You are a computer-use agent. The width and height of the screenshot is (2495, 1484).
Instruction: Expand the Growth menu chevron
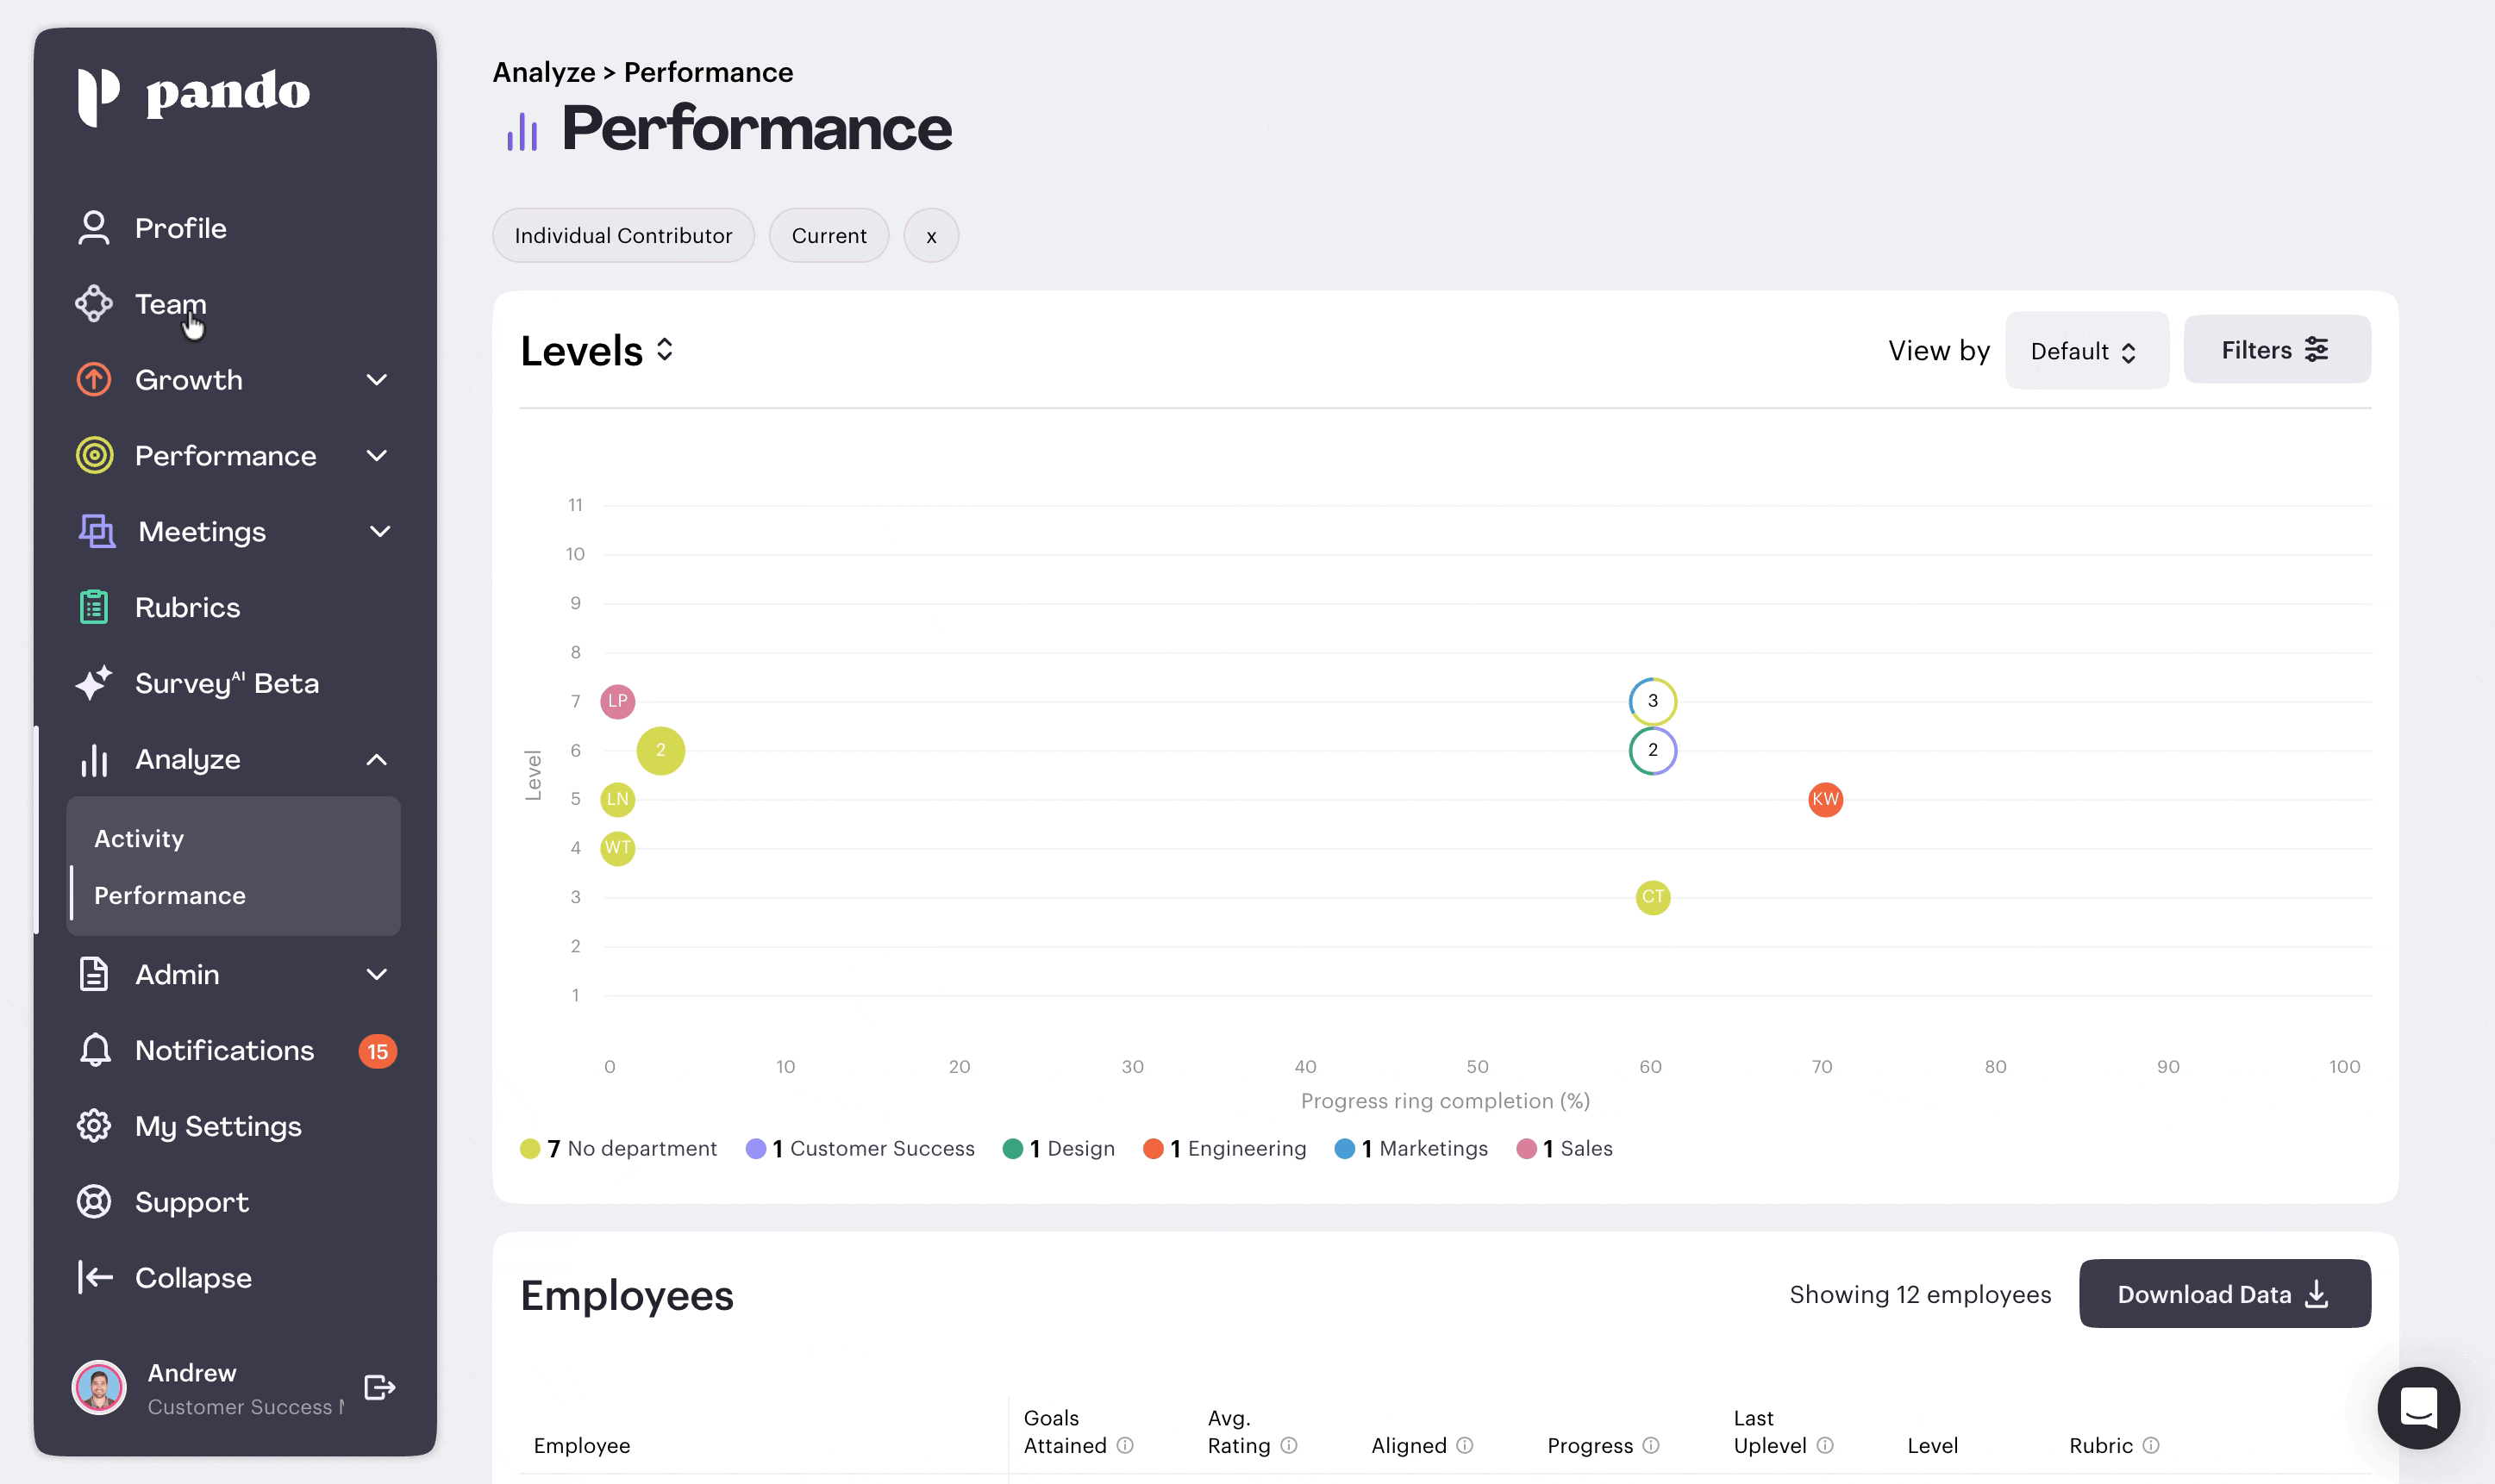377,380
